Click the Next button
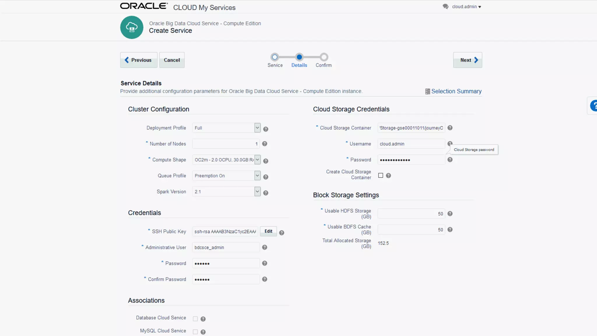Image resolution: width=597 pixels, height=336 pixels. pos(467,60)
